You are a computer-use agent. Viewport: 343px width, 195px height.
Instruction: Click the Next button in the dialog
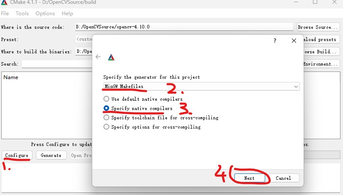click(x=250, y=178)
